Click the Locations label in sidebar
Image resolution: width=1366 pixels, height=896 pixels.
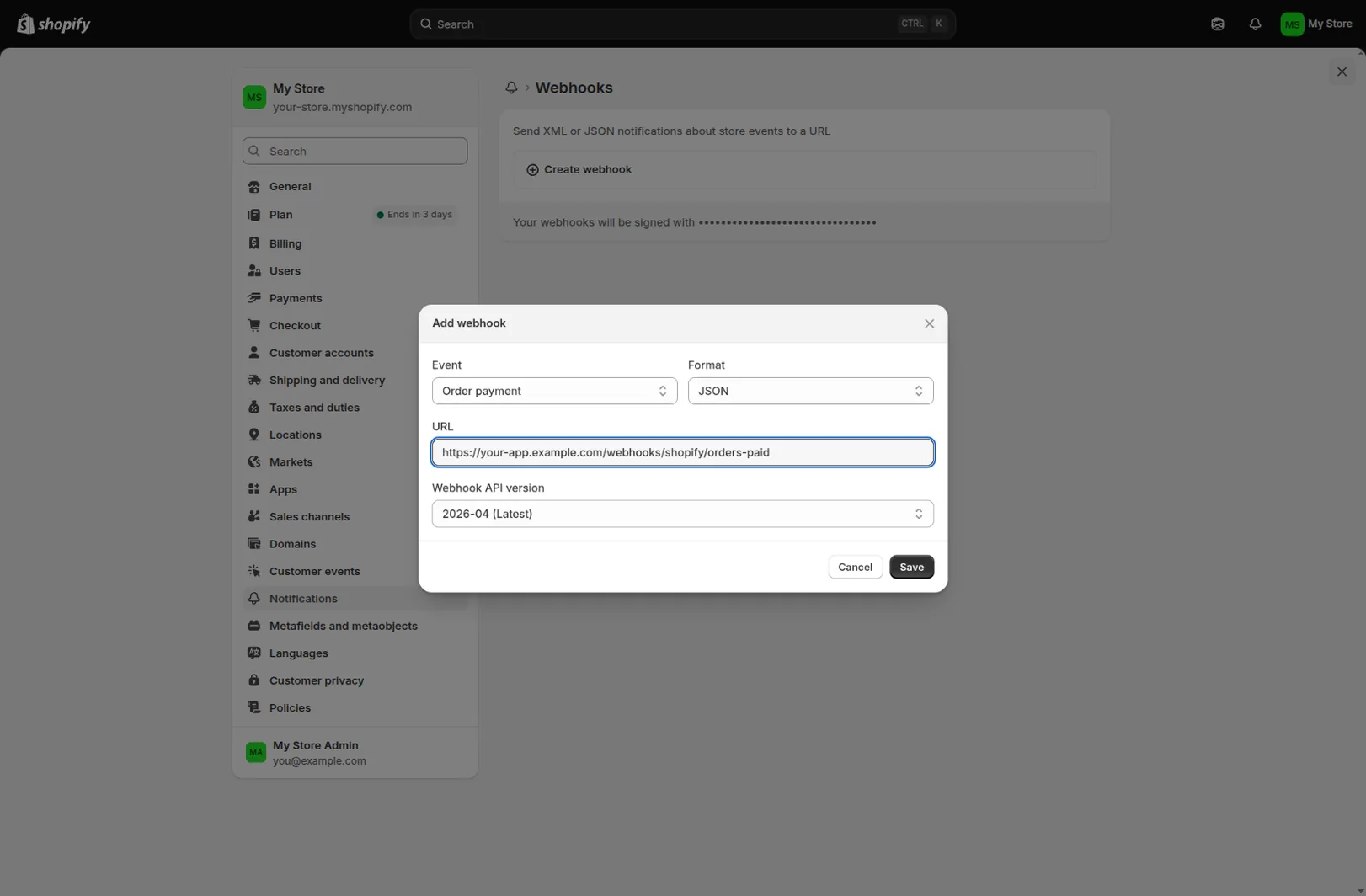click(x=295, y=435)
